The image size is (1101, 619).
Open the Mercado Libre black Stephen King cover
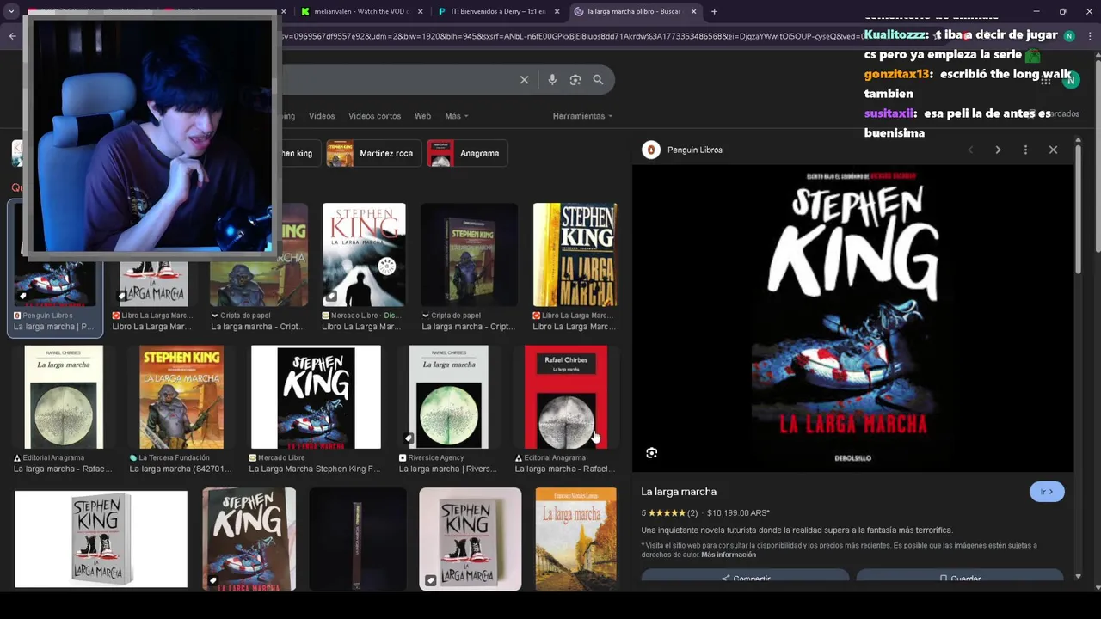316,397
